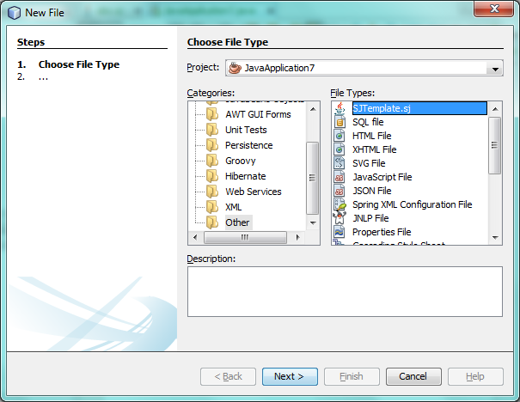Click the JNLP File icon

[x=340, y=218]
